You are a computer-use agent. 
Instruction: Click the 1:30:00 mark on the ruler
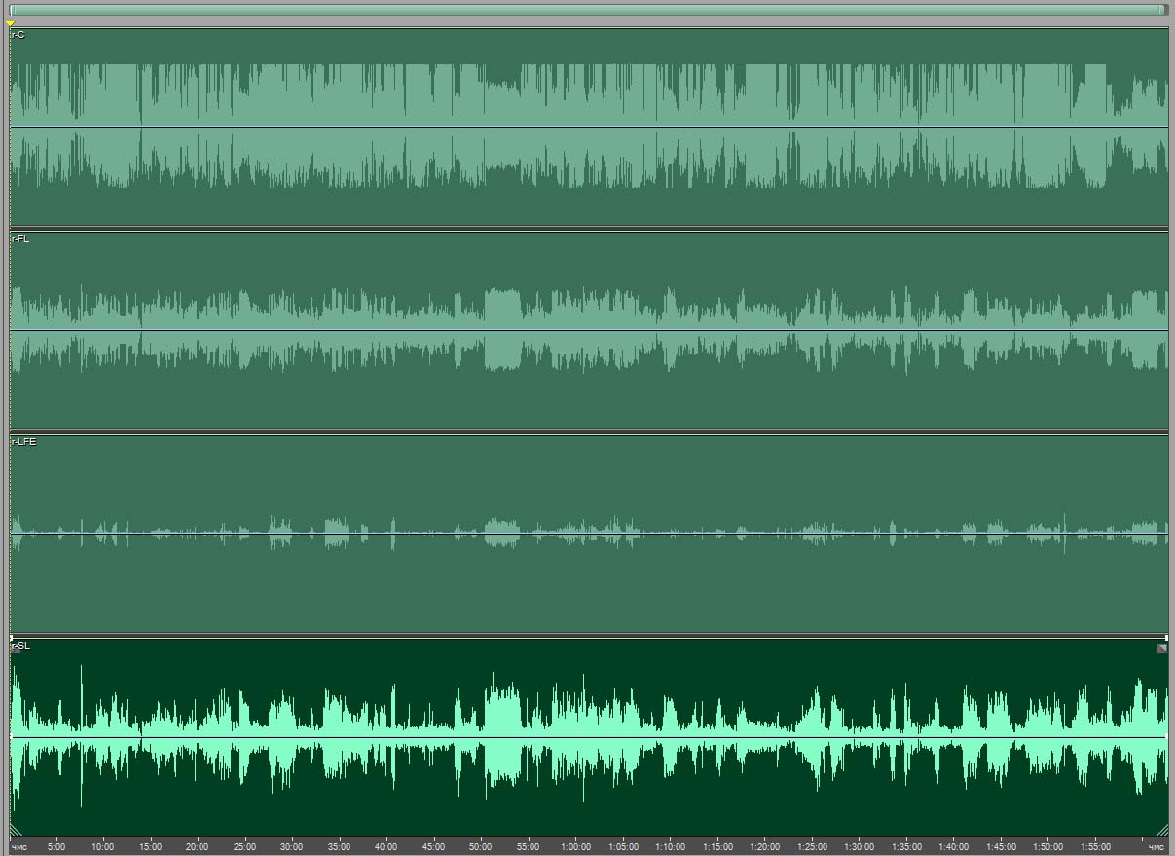[x=859, y=847]
